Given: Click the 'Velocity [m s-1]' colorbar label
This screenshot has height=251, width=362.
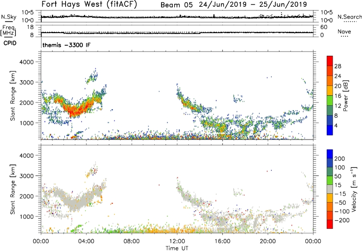Looking at the screenshot, I should click(x=354, y=189).
